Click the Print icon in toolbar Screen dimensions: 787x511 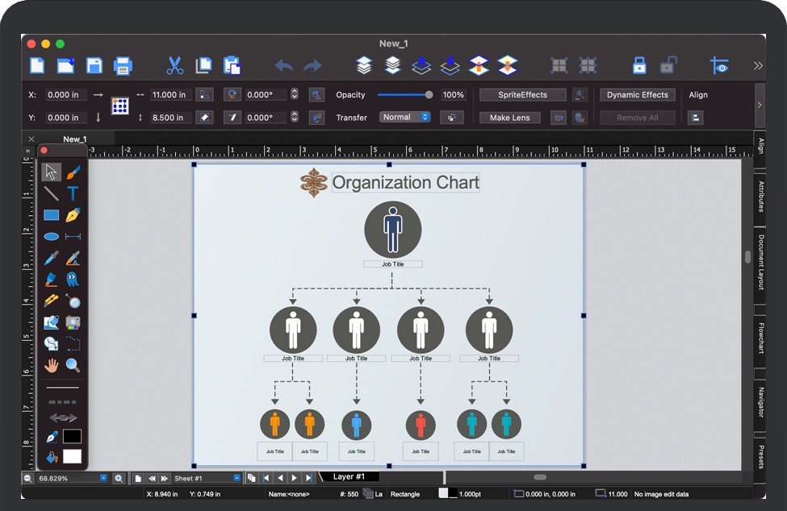pos(123,65)
